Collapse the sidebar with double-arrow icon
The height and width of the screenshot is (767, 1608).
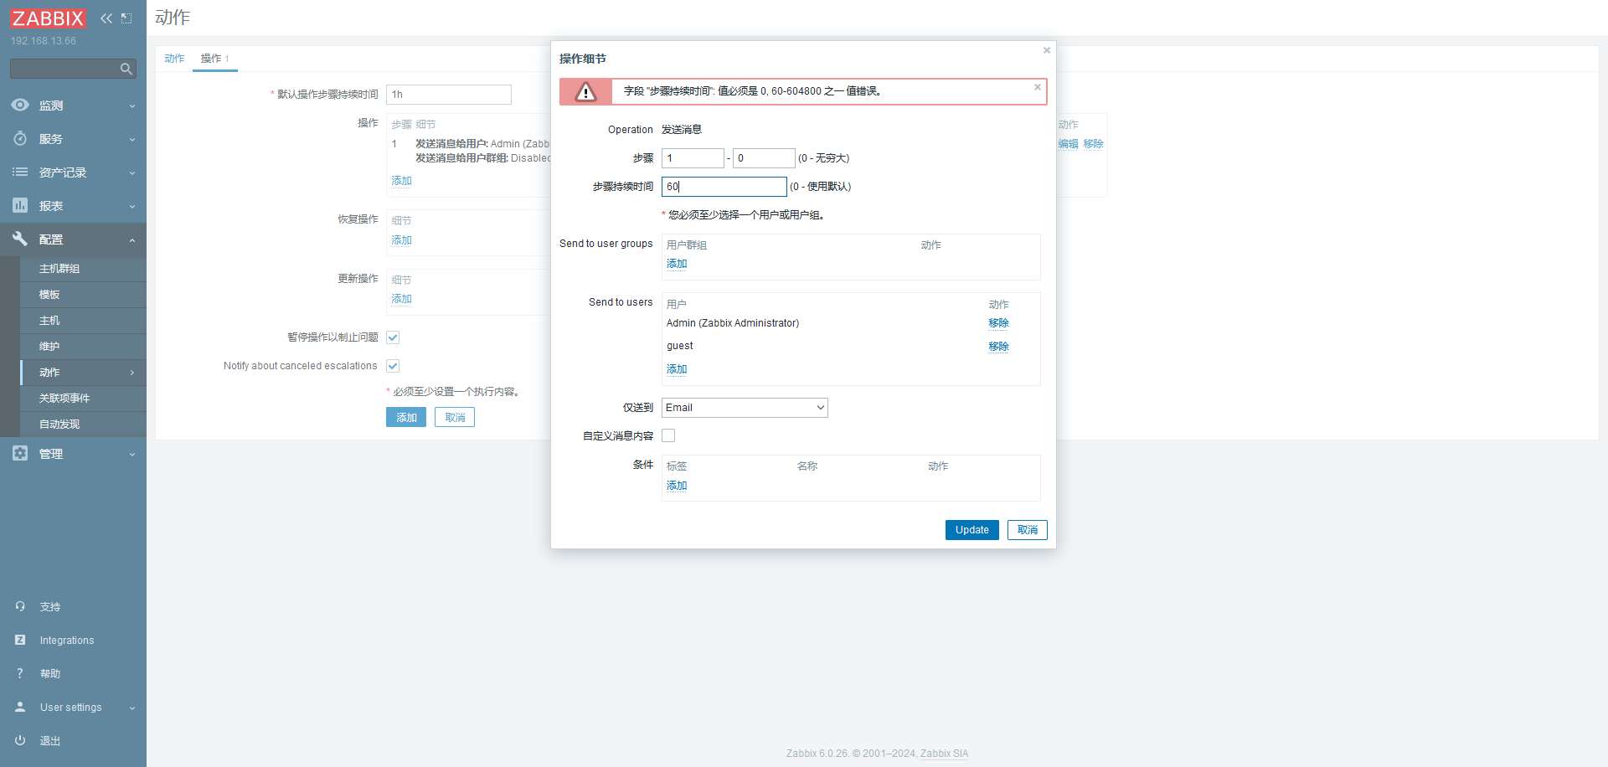point(106,18)
